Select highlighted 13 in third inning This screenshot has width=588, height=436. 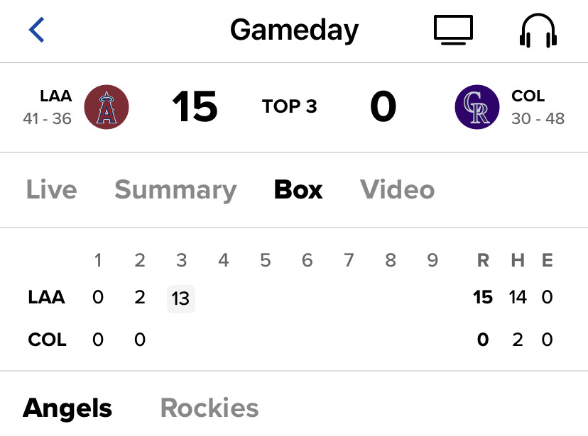[x=181, y=298]
